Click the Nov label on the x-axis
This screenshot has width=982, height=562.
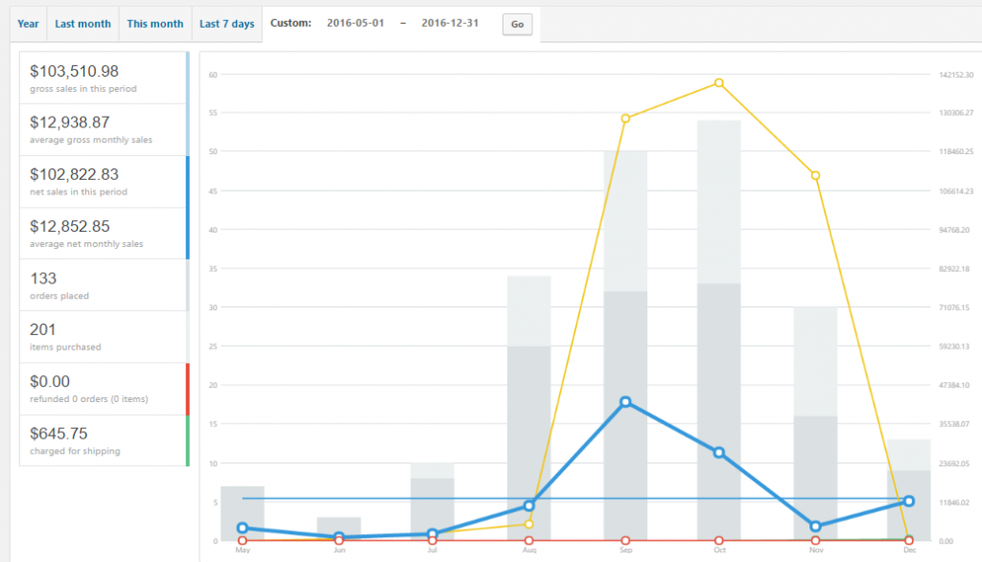pyautogui.click(x=816, y=551)
